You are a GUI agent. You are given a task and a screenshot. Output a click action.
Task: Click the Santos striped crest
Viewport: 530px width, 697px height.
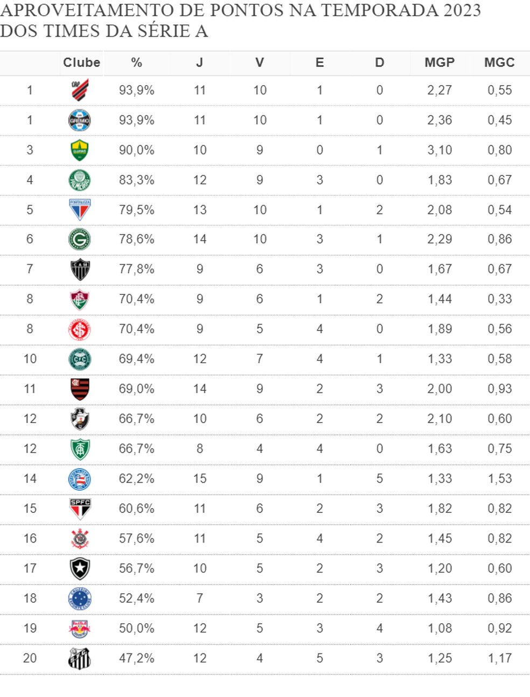tap(80, 658)
